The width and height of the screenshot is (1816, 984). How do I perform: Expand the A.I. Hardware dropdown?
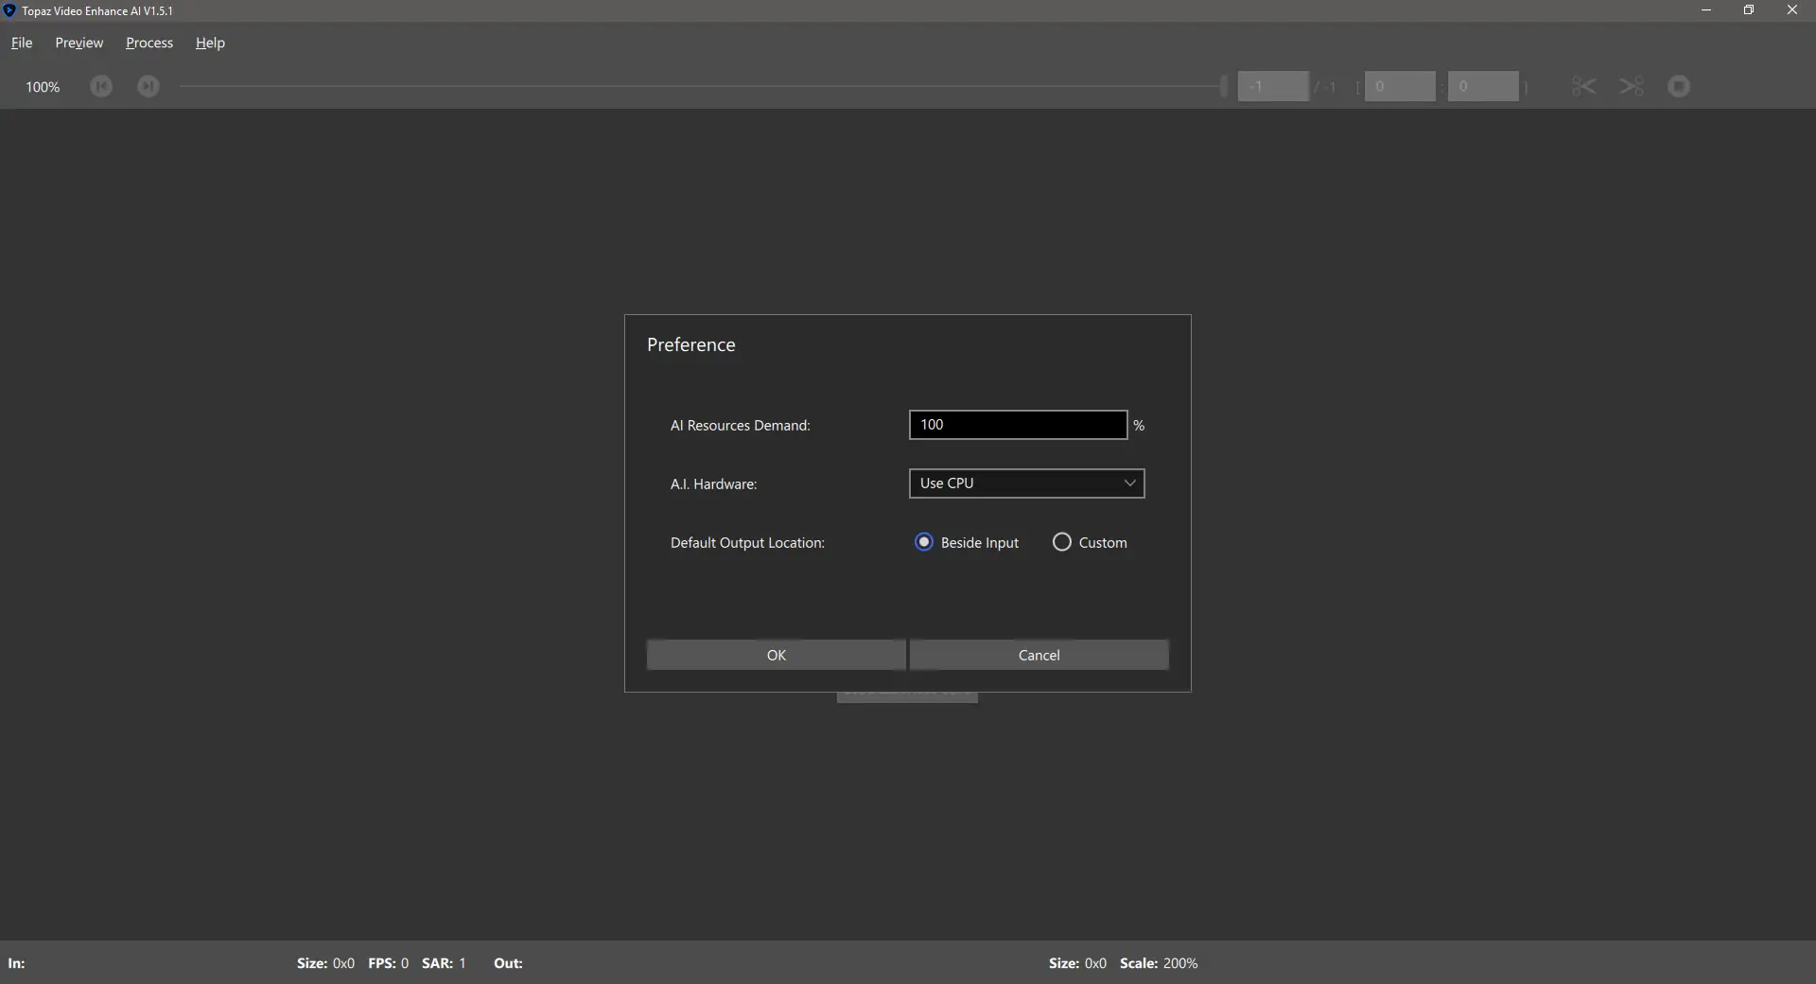1026,483
